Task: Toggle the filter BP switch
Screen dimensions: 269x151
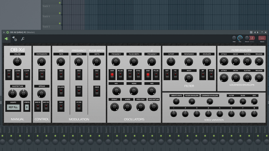Action: point(203,75)
